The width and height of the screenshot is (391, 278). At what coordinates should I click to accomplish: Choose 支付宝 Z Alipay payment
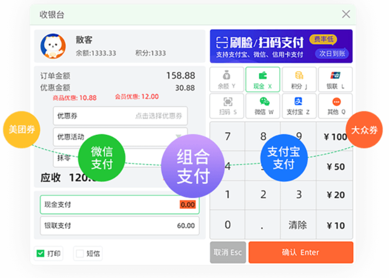click(299, 106)
